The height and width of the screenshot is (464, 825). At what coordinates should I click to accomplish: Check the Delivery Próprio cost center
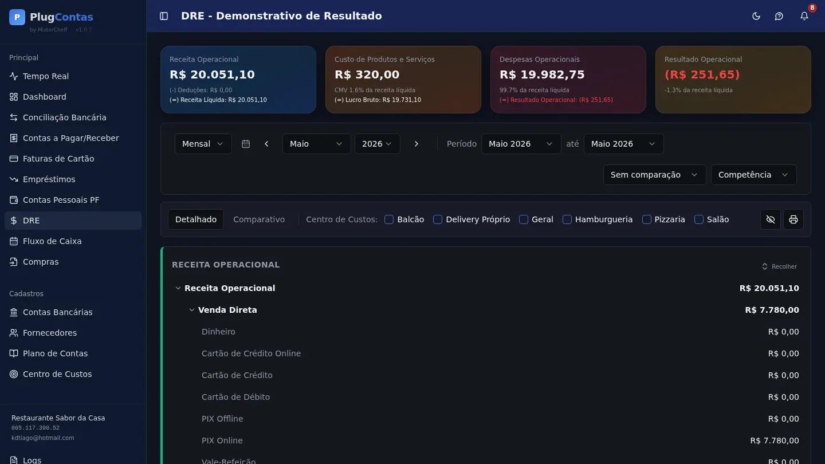click(x=438, y=219)
